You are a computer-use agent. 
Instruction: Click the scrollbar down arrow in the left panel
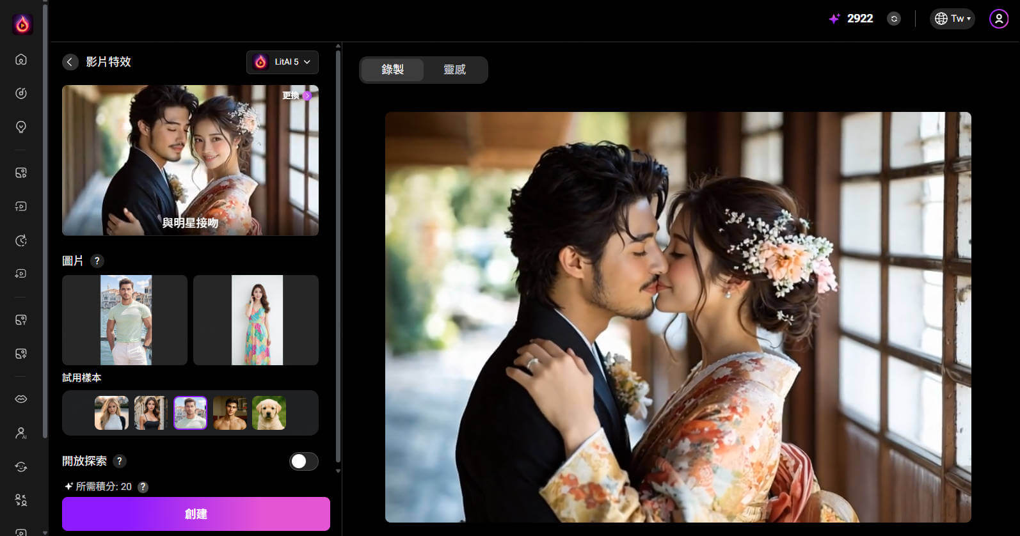click(x=338, y=471)
